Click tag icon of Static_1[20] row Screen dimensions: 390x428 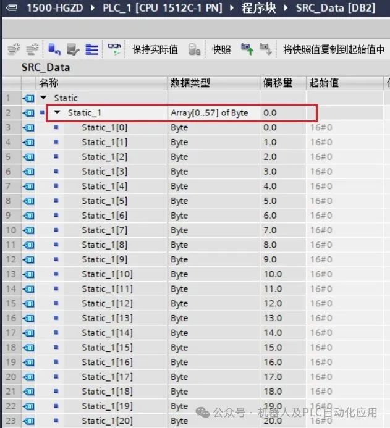[x=28, y=421]
